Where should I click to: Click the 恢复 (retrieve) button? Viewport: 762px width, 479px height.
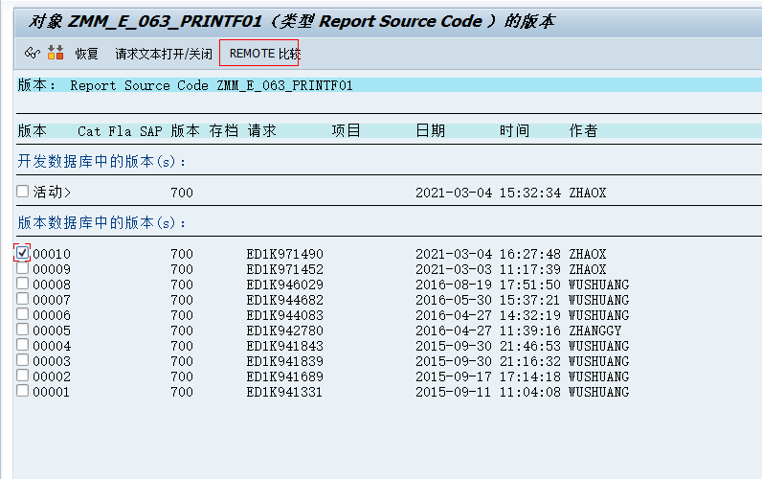tap(86, 54)
